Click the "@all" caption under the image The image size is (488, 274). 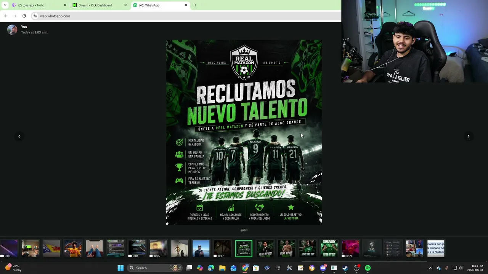244,230
